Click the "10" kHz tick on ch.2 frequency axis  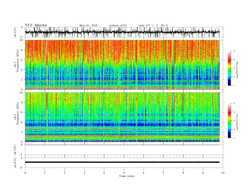22,93
